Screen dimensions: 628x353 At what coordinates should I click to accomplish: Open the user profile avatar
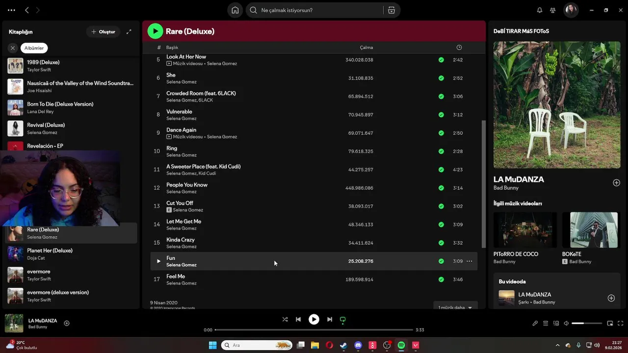571,10
